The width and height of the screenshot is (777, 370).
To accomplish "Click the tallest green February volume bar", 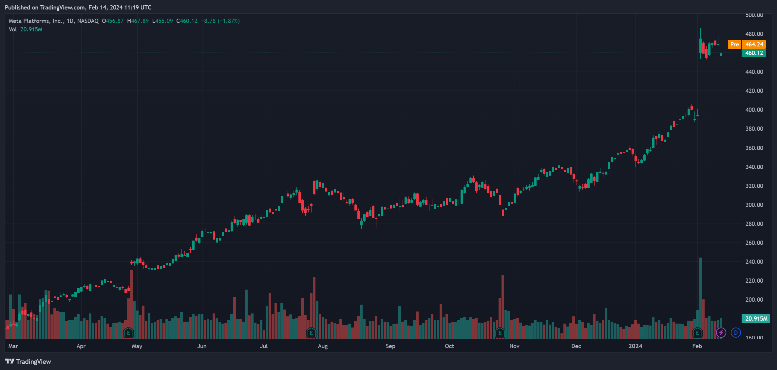I will (700, 288).
